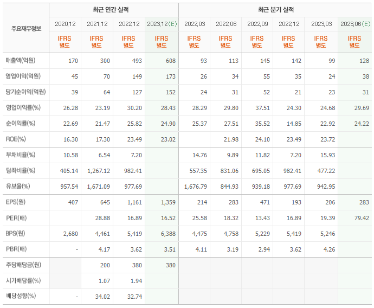Select the BPS(원) row label
The height and width of the screenshot is (308, 374).
click(15, 234)
